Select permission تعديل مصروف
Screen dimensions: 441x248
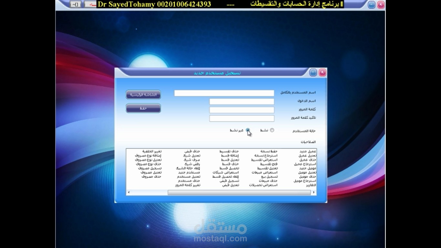point(151,172)
